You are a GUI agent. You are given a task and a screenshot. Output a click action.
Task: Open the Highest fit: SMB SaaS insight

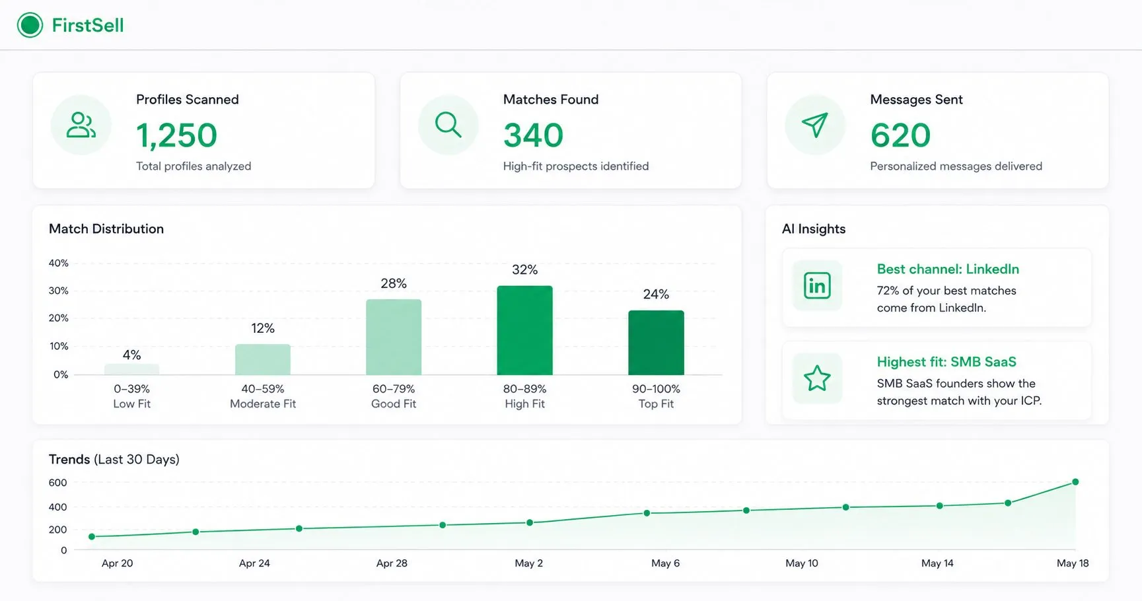937,380
